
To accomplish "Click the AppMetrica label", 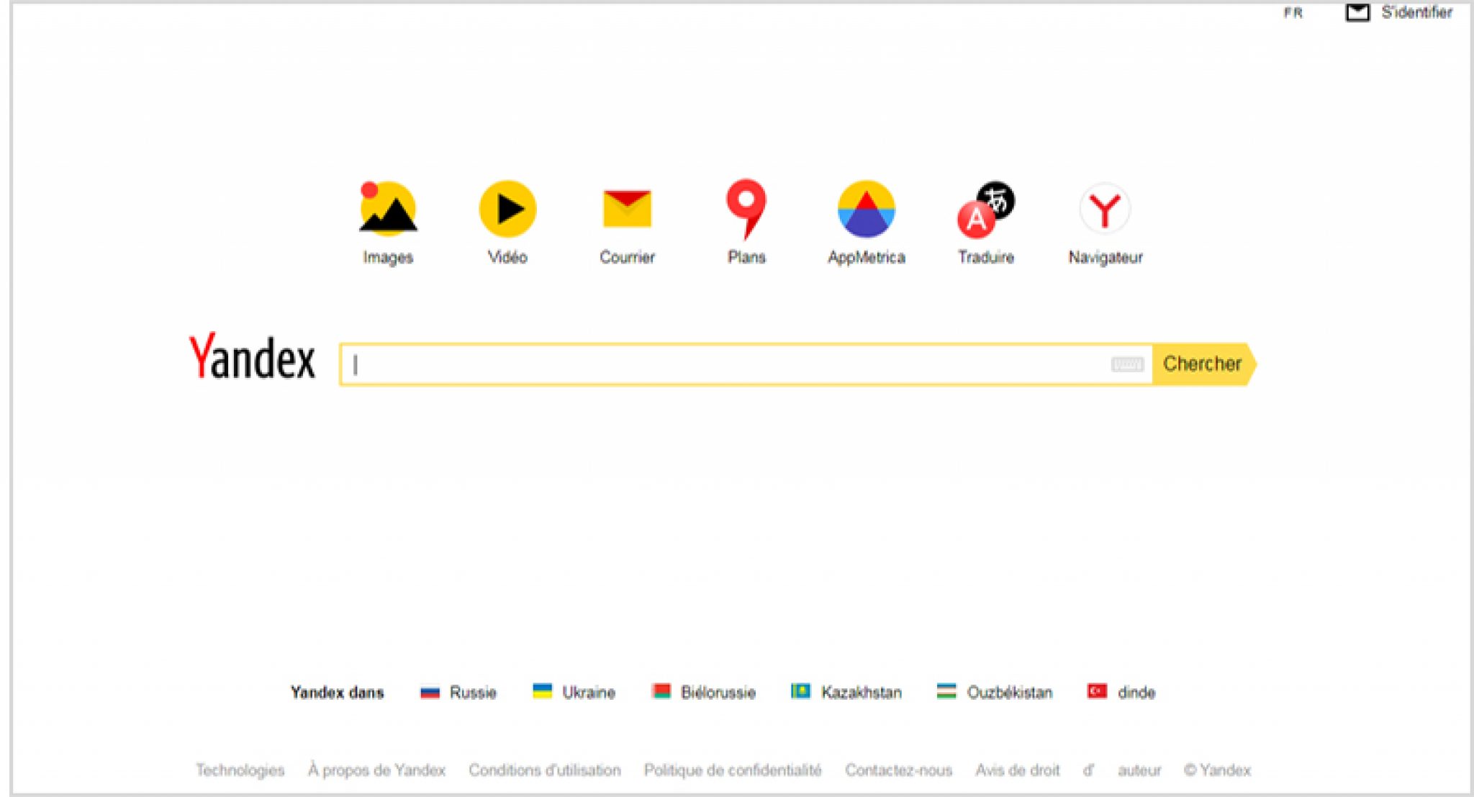I will point(867,257).
